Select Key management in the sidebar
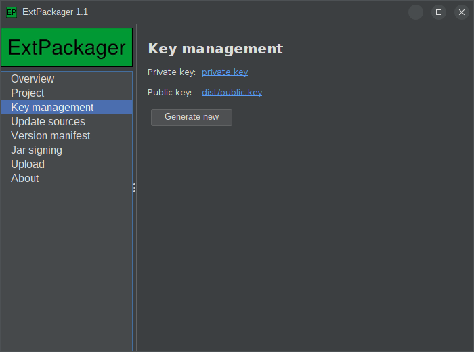474x352 pixels. (66, 107)
